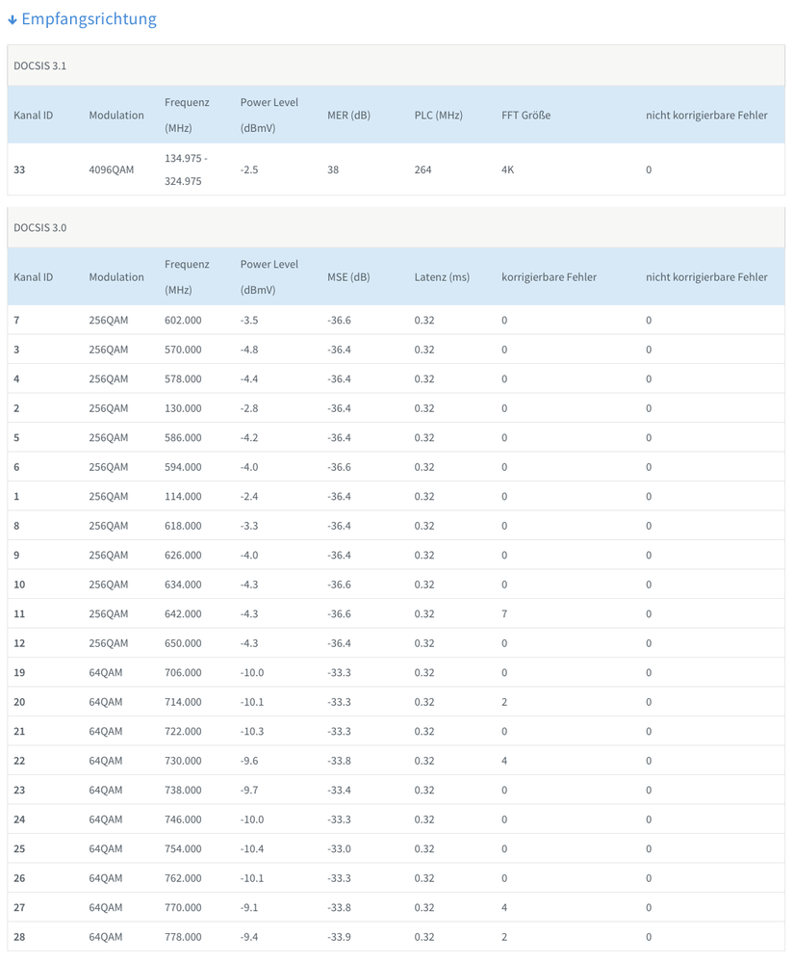Select the DOCSIS 3.1 table title
The image size is (794, 962).
[x=39, y=65]
